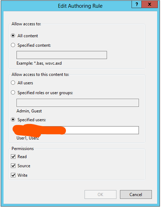Select the All content radio button
Screen dimensions: 161x208
coord(13,35)
